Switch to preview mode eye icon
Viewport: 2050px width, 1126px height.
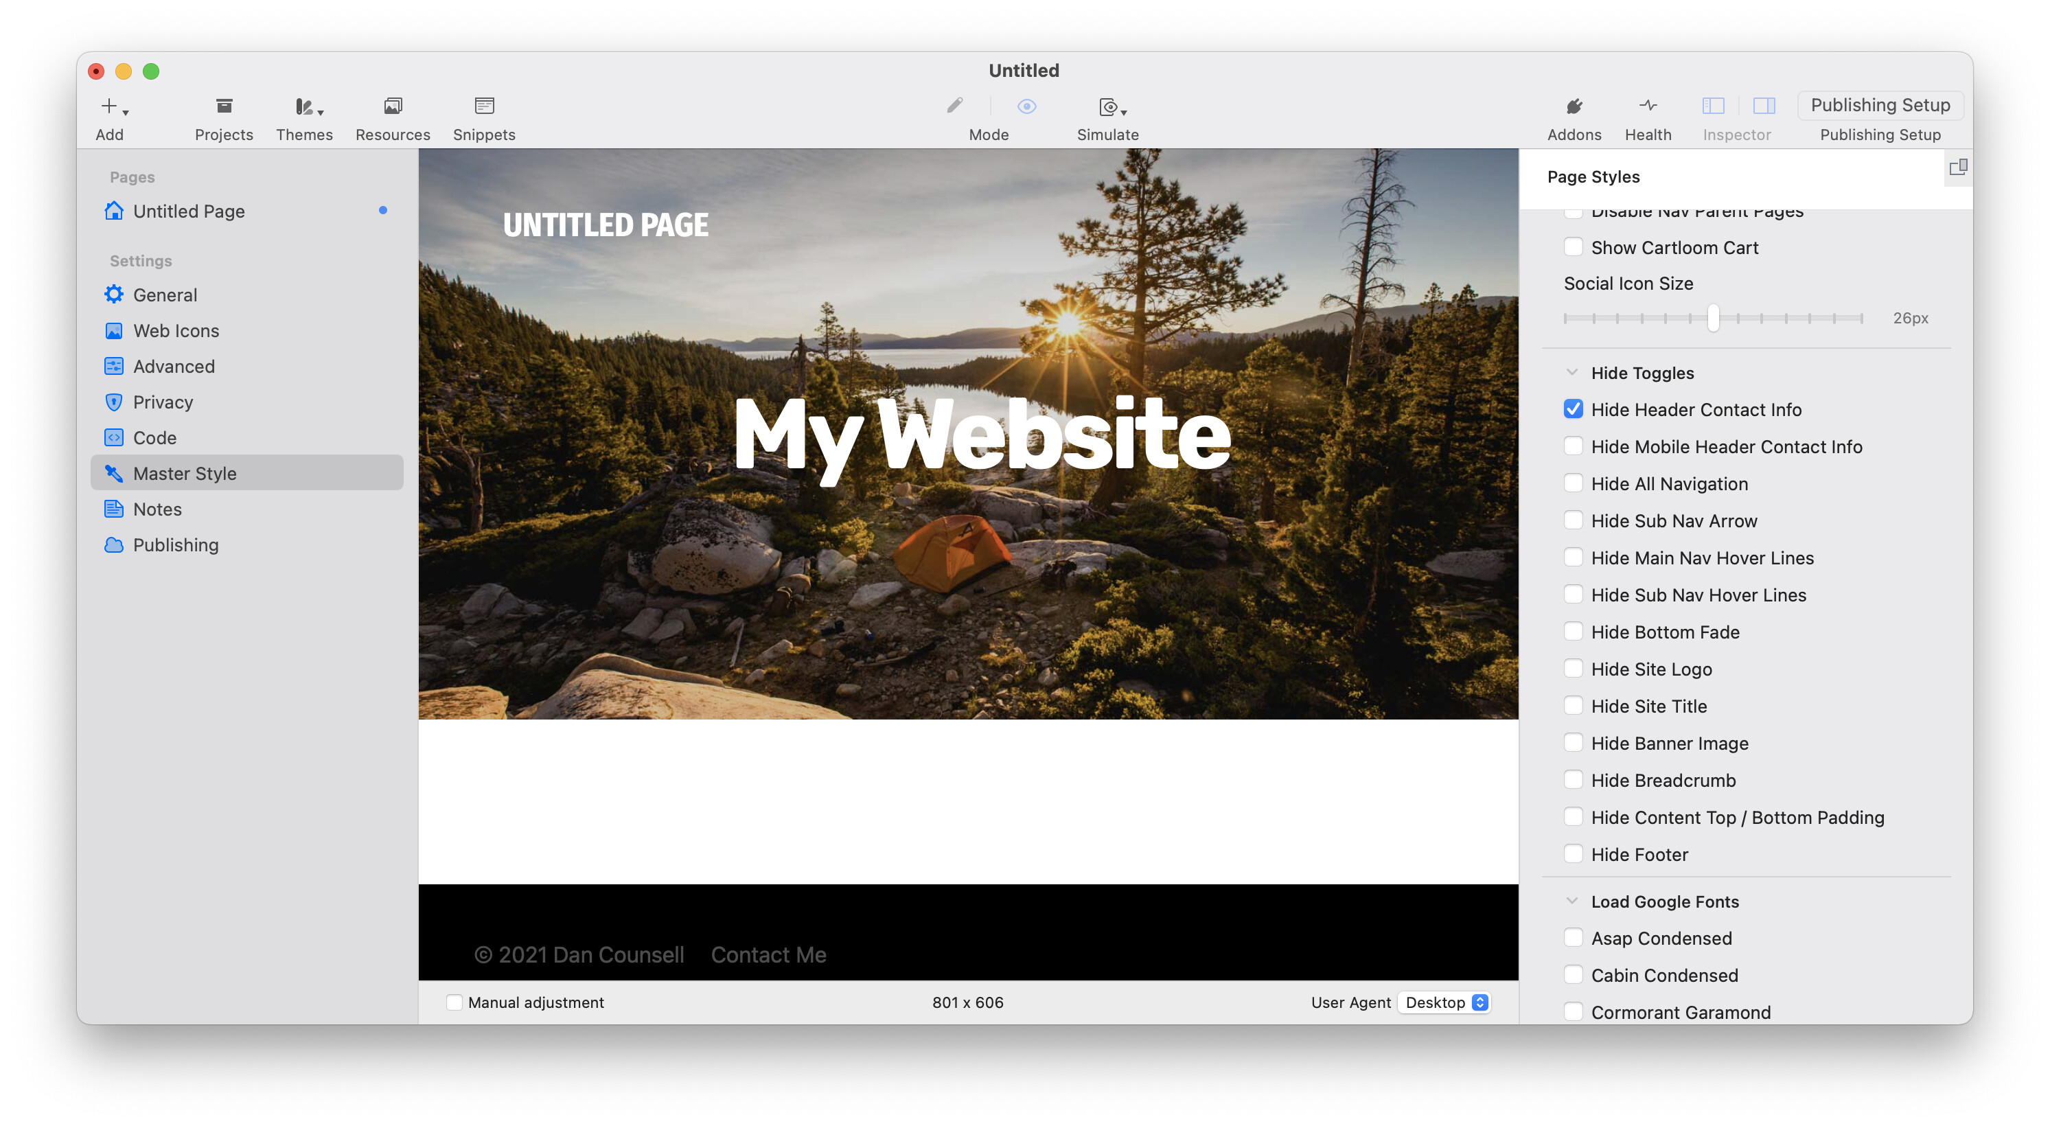point(1026,106)
